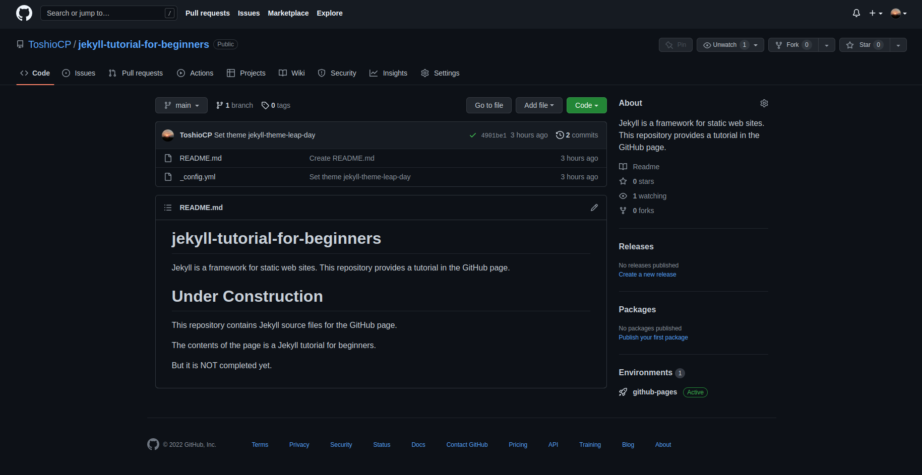Open ToshioCP owner profile link
This screenshot has height=475, width=922.
click(50, 44)
